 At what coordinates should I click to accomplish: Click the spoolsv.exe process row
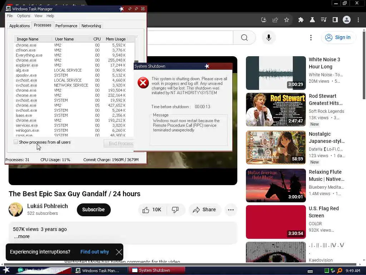(x=70, y=75)
